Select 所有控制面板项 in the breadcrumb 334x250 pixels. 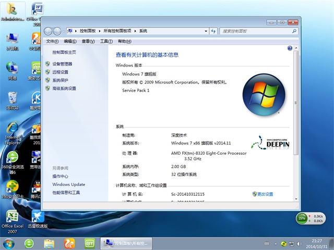117,31
